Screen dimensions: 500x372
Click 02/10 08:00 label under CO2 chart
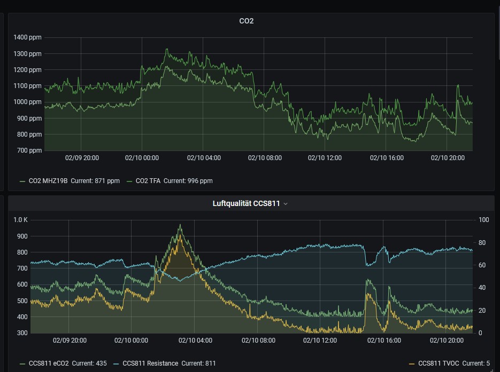[265, 158]
